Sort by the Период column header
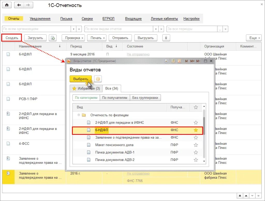The height and width of the screenshot is (201, 265). (x=84, y=46)
